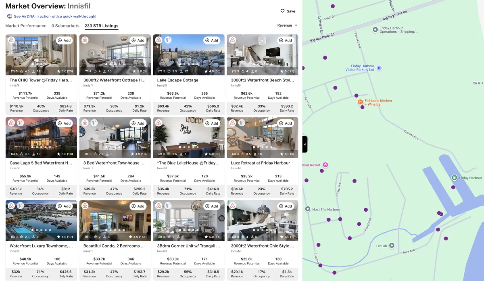Click the LrnLab map marker
Screen dimensions: 484x281
[x=391, y=245]
